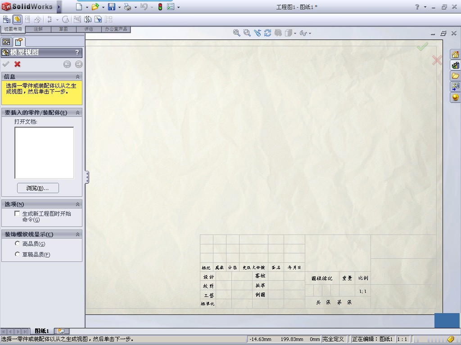The width and height of the screenshot is (461, 345).
Task: Select the high quality thread display radio
Action: 18,243
